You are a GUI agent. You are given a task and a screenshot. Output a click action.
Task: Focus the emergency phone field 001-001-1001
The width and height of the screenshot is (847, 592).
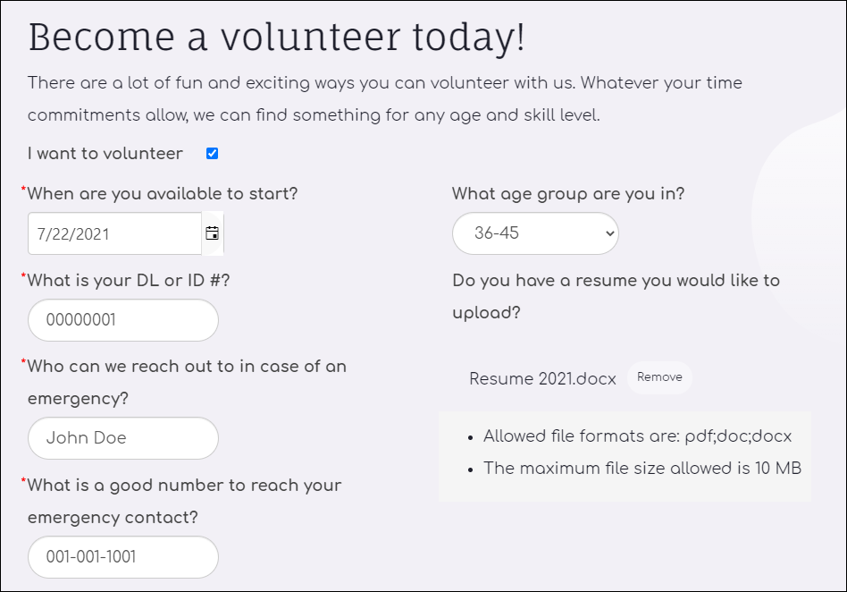click(x=123, y=557)
